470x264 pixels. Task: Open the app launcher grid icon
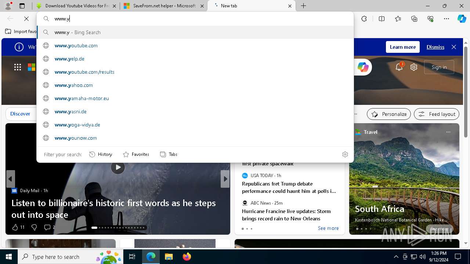click(x=18, y=67)
